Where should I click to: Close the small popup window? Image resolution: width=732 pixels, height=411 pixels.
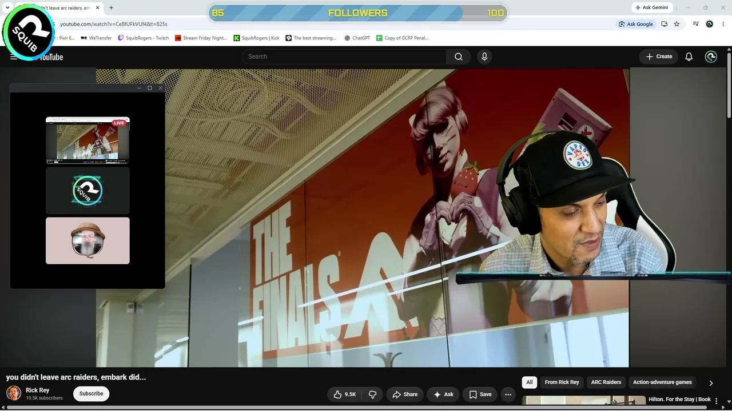pyautogui.click(x=160, y=88)
